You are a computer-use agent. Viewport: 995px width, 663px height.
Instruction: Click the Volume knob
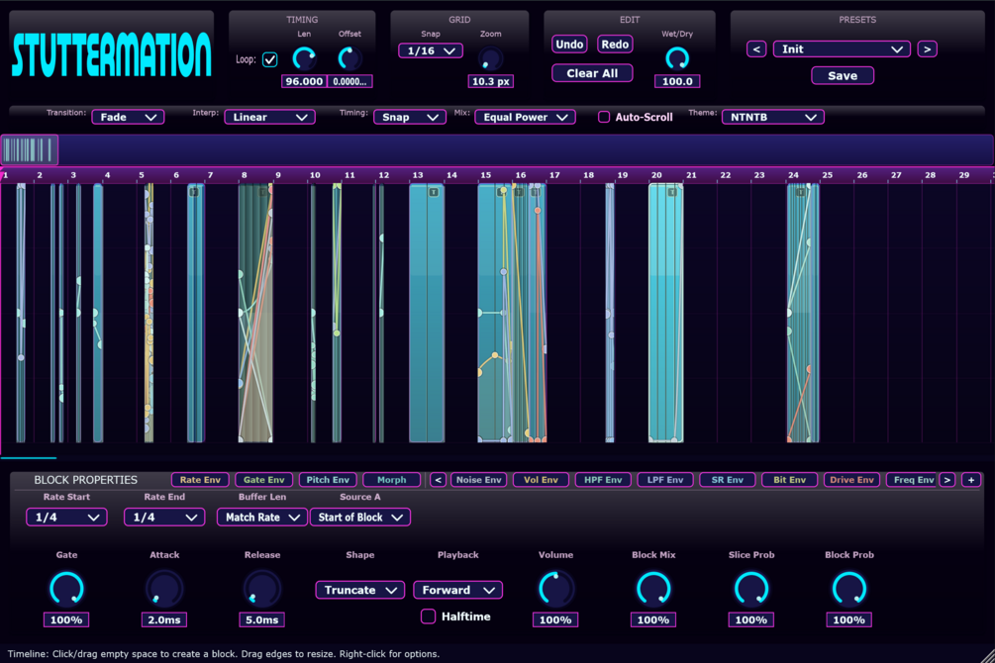pos(555,588)
